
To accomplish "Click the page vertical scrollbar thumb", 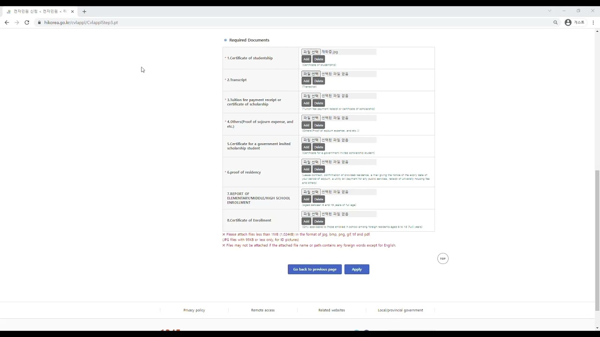I will point(597,241).
